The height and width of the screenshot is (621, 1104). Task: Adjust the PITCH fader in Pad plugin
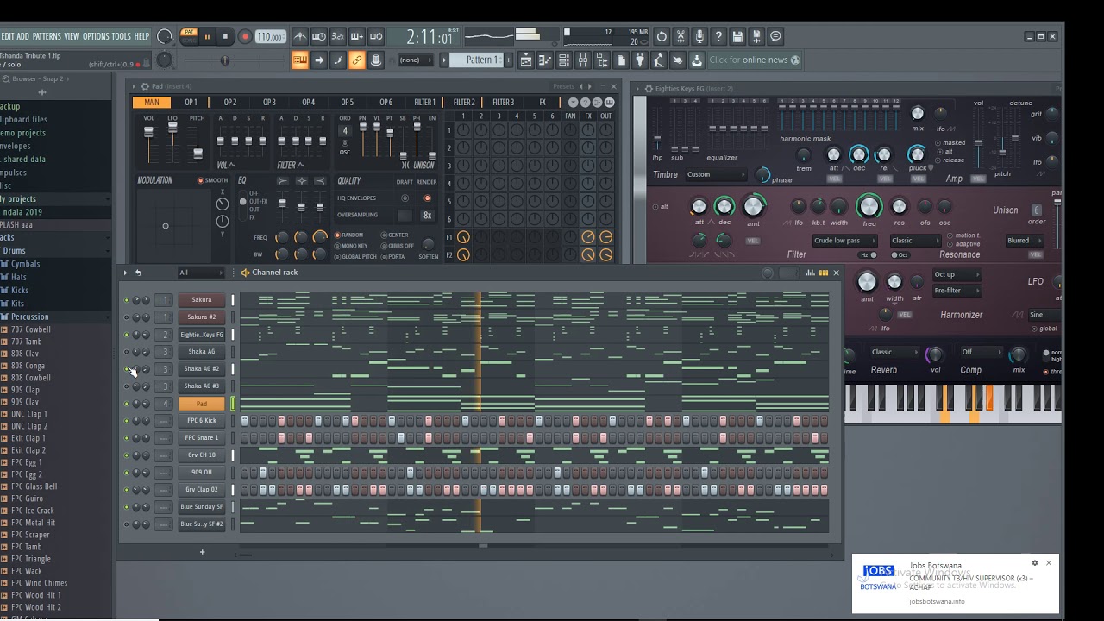coord(198,153)
